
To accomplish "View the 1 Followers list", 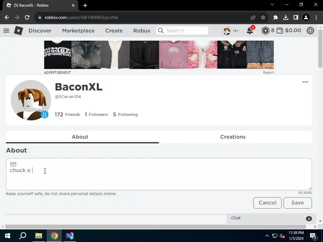I will 97,114.
